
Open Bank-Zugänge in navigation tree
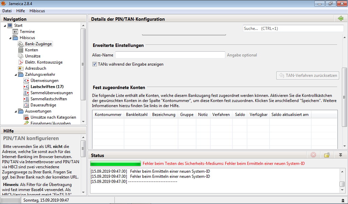click(x=38, y=44)
